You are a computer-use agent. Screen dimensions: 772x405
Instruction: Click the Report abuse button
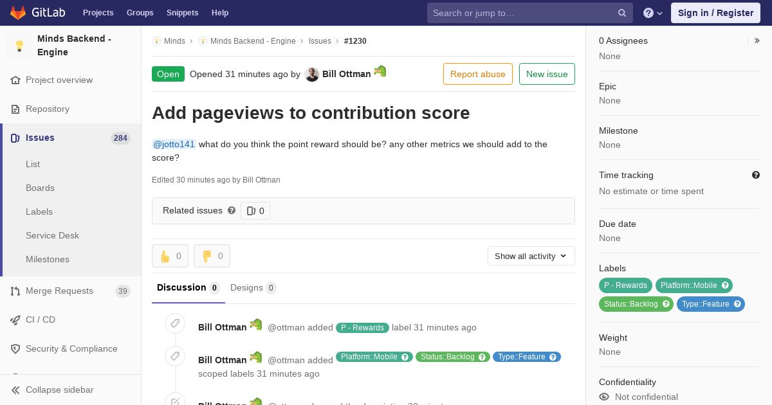tap(478, 74)
